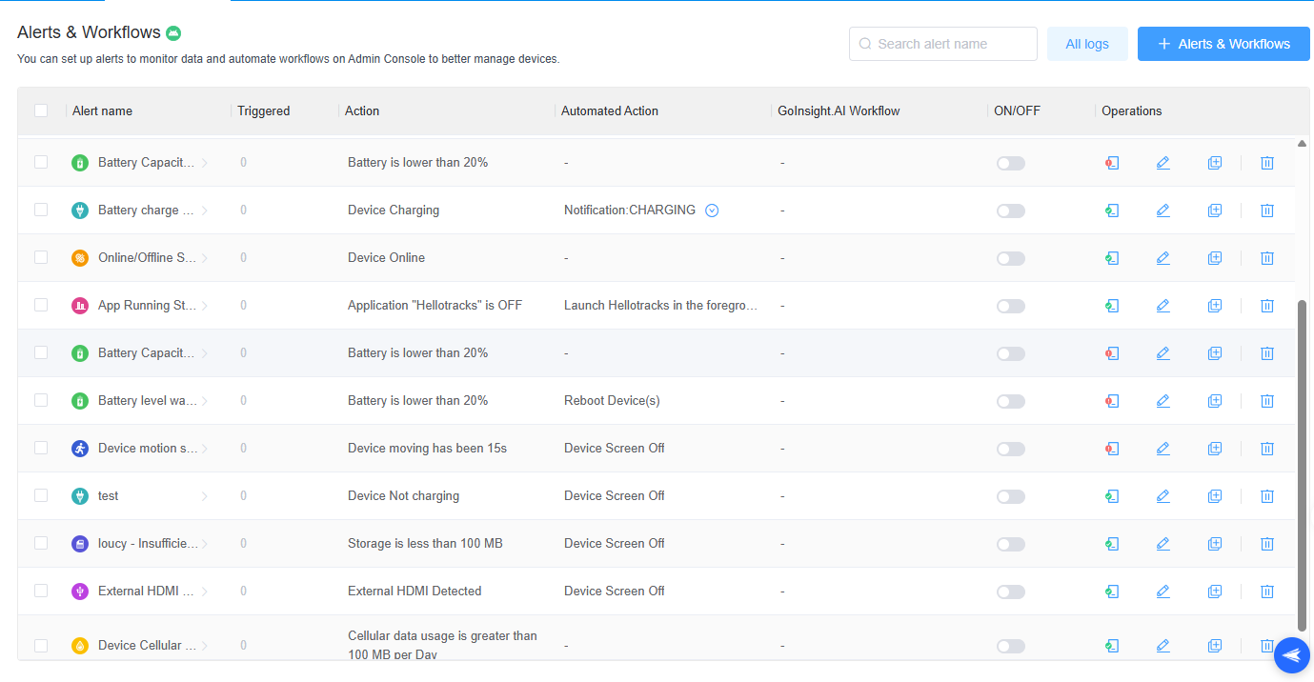Open device status icon for App Running row

pos(1111,306)
